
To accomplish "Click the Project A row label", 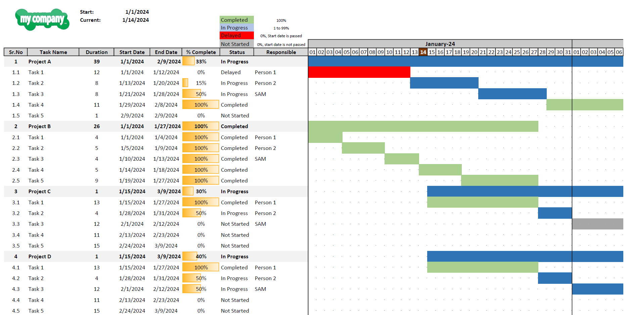I will click(x=40, y=61).
